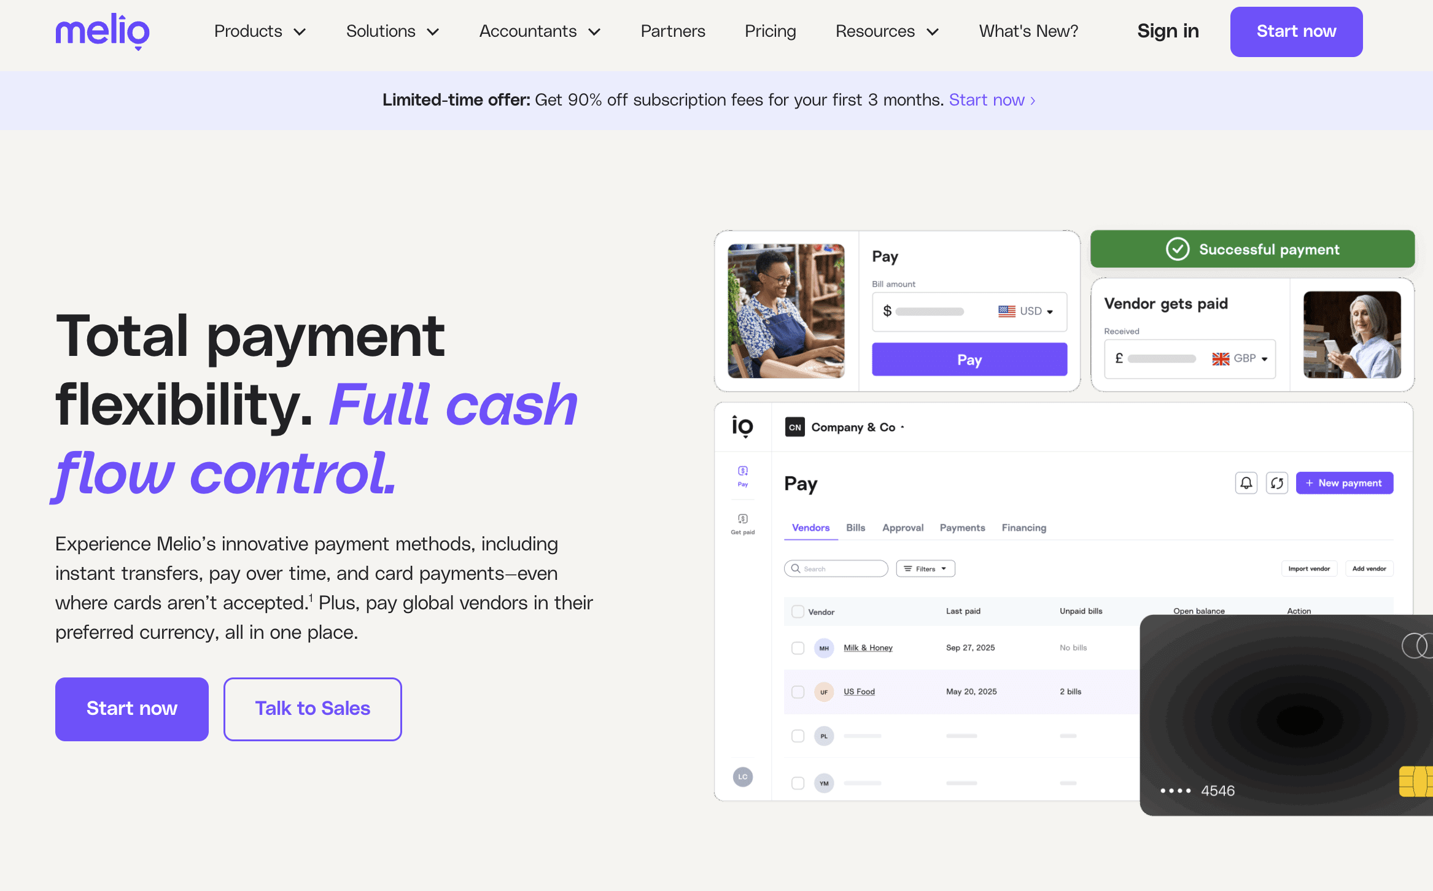The width and height of the screenshot is (1433, 891).
Task: Open the Filters dropdown
Action: point(925,569)
